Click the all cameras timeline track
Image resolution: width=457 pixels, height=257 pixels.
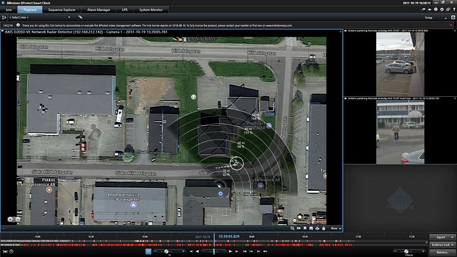click(214, 245)
